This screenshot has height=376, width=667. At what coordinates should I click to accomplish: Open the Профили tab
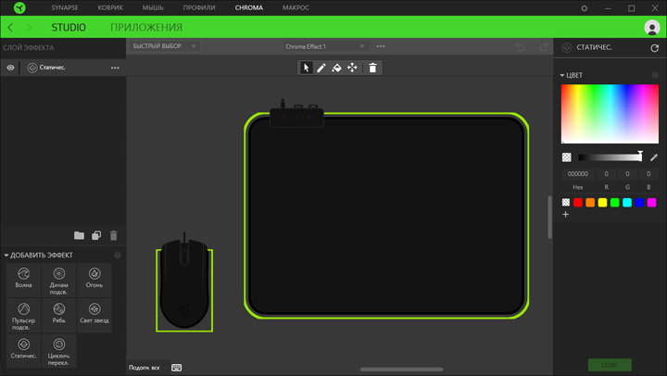pyautogui.click(x=199, y=7)
